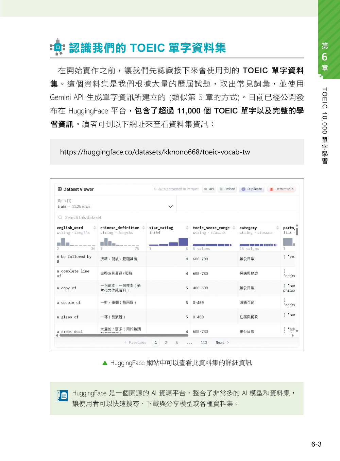Image resolution: width=340 pixels, height=461 pixels.
Task: Click the scroll-down arrow of the table
Action: pos(297,331)
